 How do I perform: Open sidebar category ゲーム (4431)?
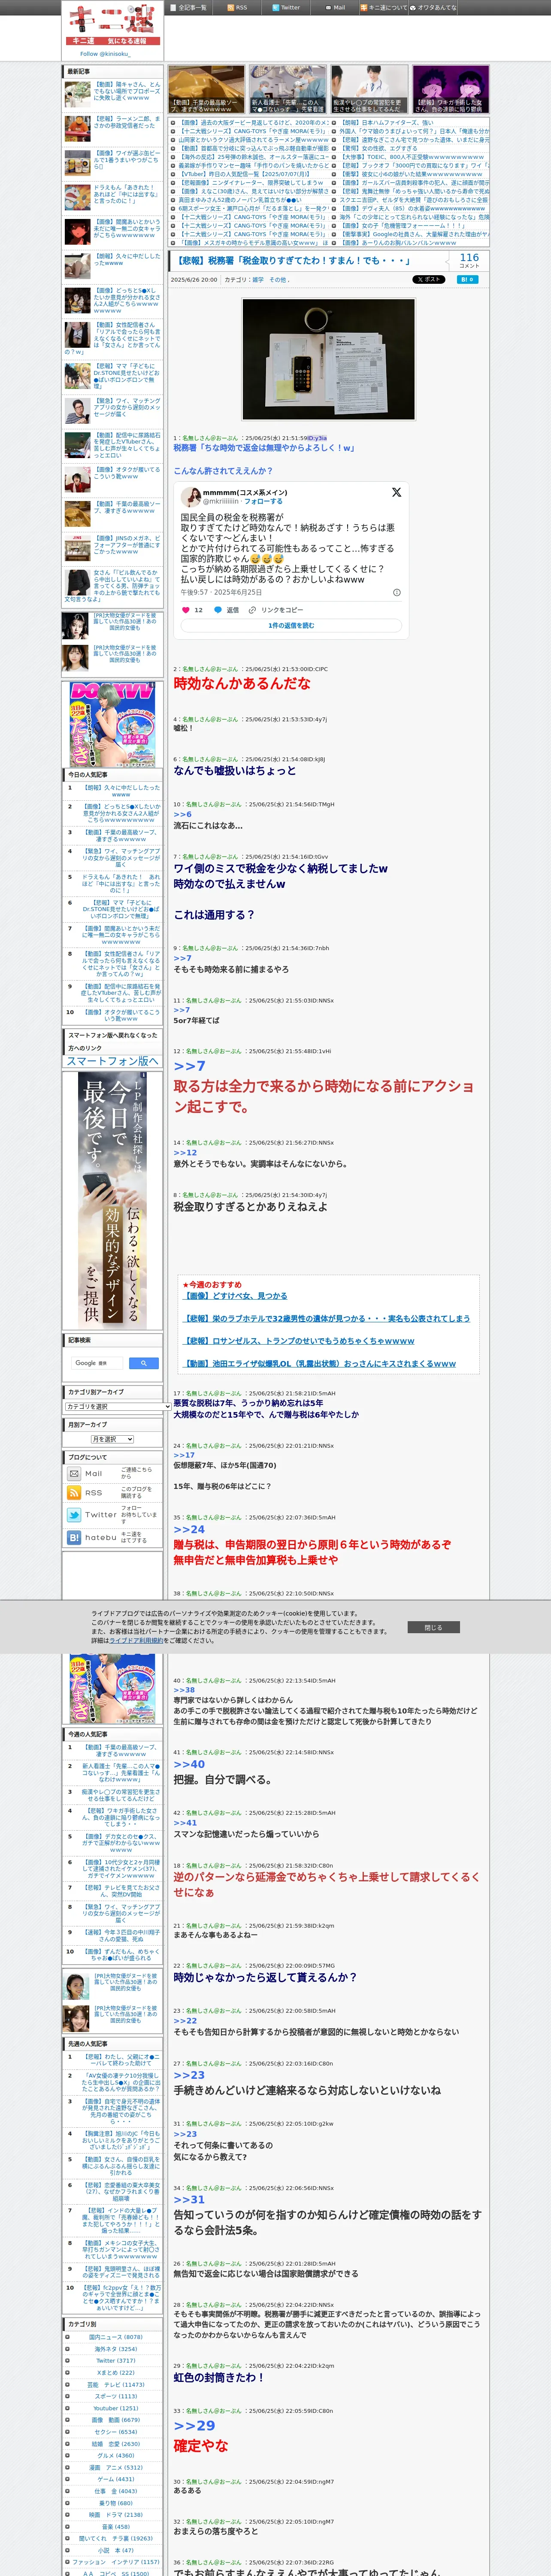pyautogui.click(x=115, y=2479)
